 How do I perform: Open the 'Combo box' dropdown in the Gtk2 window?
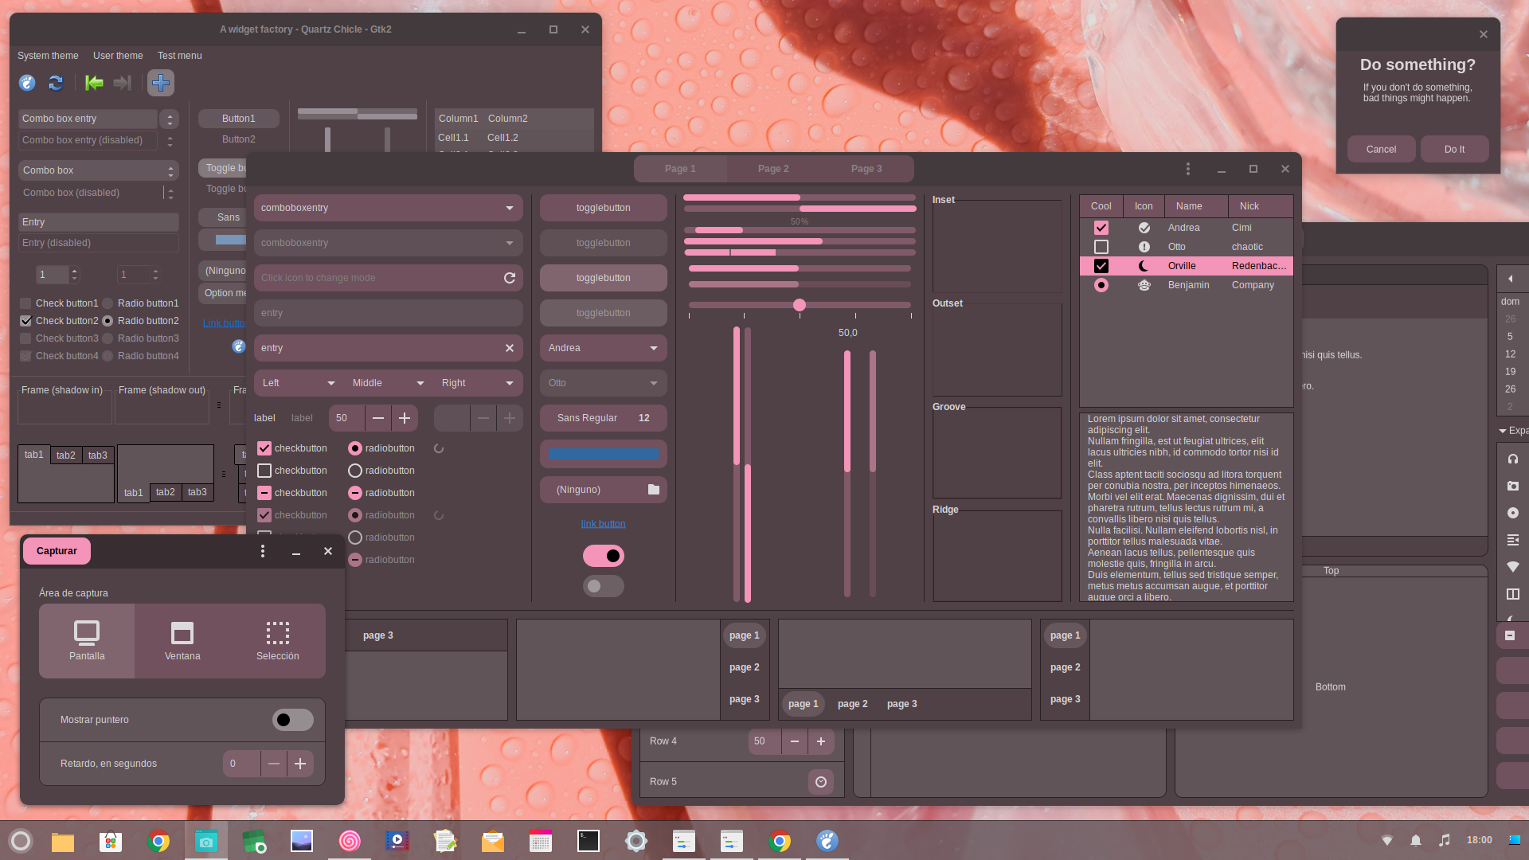click(x=98, y=170)
